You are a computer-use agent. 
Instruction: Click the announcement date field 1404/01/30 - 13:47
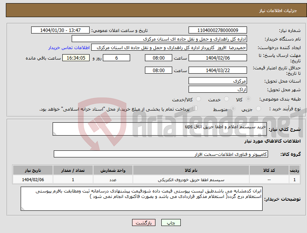click(x=60, y=30)
